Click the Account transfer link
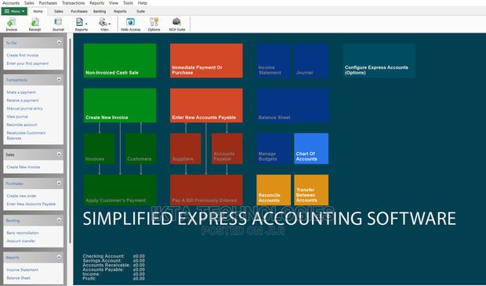This screenshot has width=486, height=286. coord(20,241)
